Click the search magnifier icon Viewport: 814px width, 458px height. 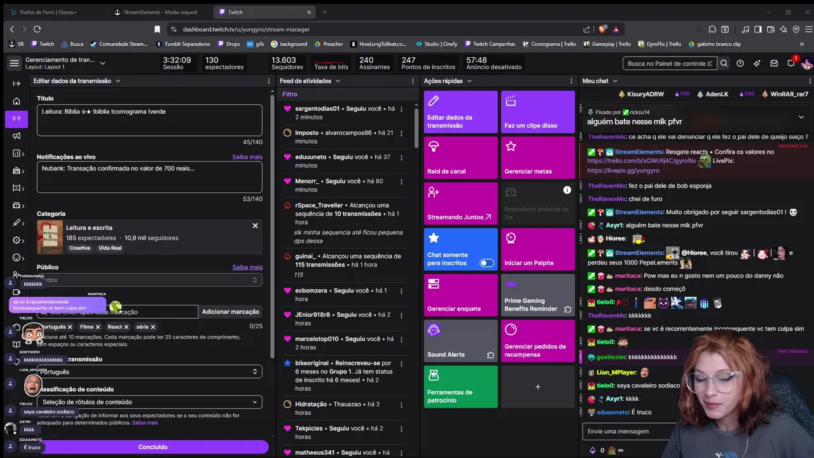(724, 63)
